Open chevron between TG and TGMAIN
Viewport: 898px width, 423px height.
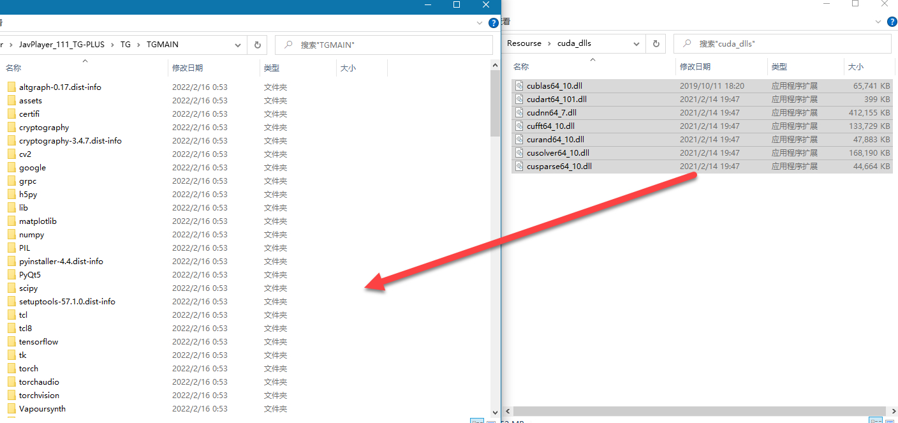point(138,45)
